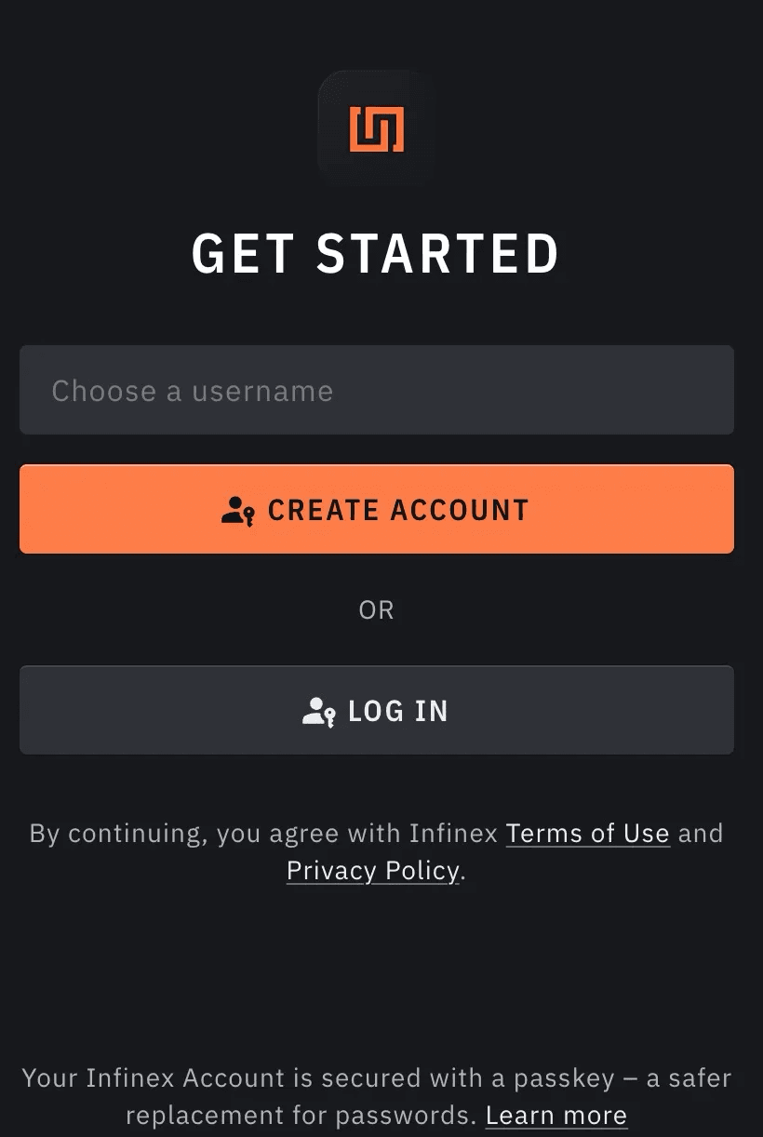Click the username placeholder text

pos(193,391)
